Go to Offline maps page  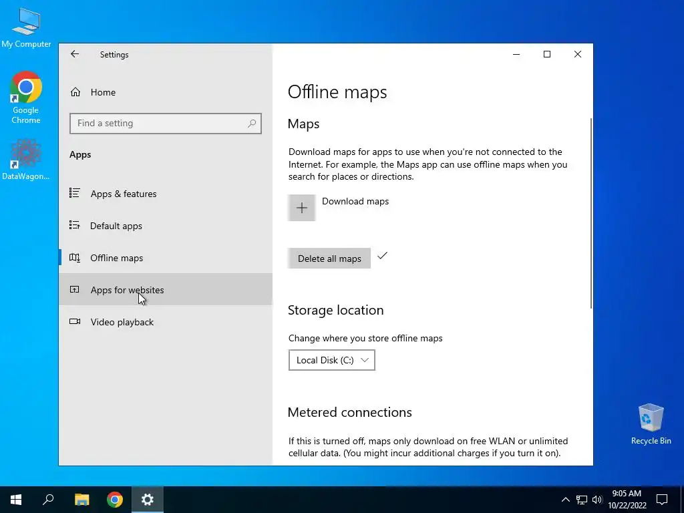coord(166,258)
